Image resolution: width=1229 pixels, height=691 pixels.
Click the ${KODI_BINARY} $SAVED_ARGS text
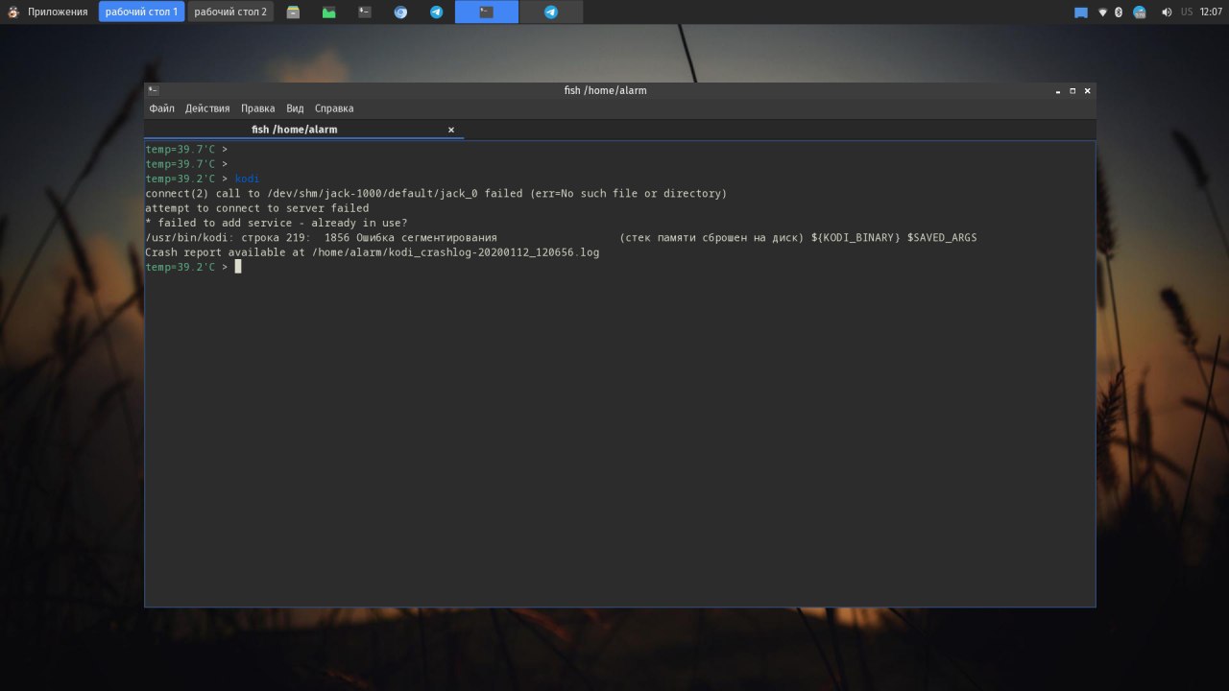tap(894, 237)
